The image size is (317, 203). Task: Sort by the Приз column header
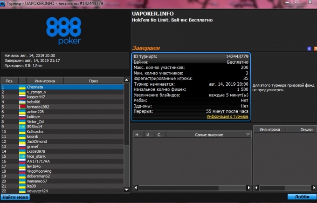[93, 81]
